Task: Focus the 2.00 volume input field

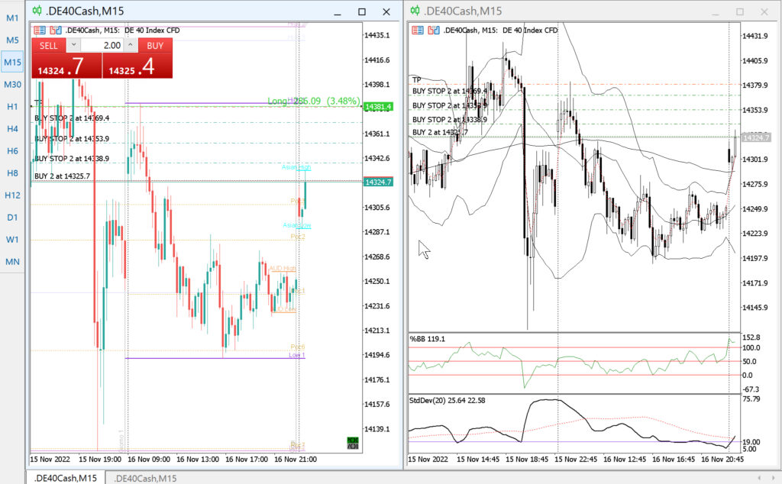Action: coord(102,45)
